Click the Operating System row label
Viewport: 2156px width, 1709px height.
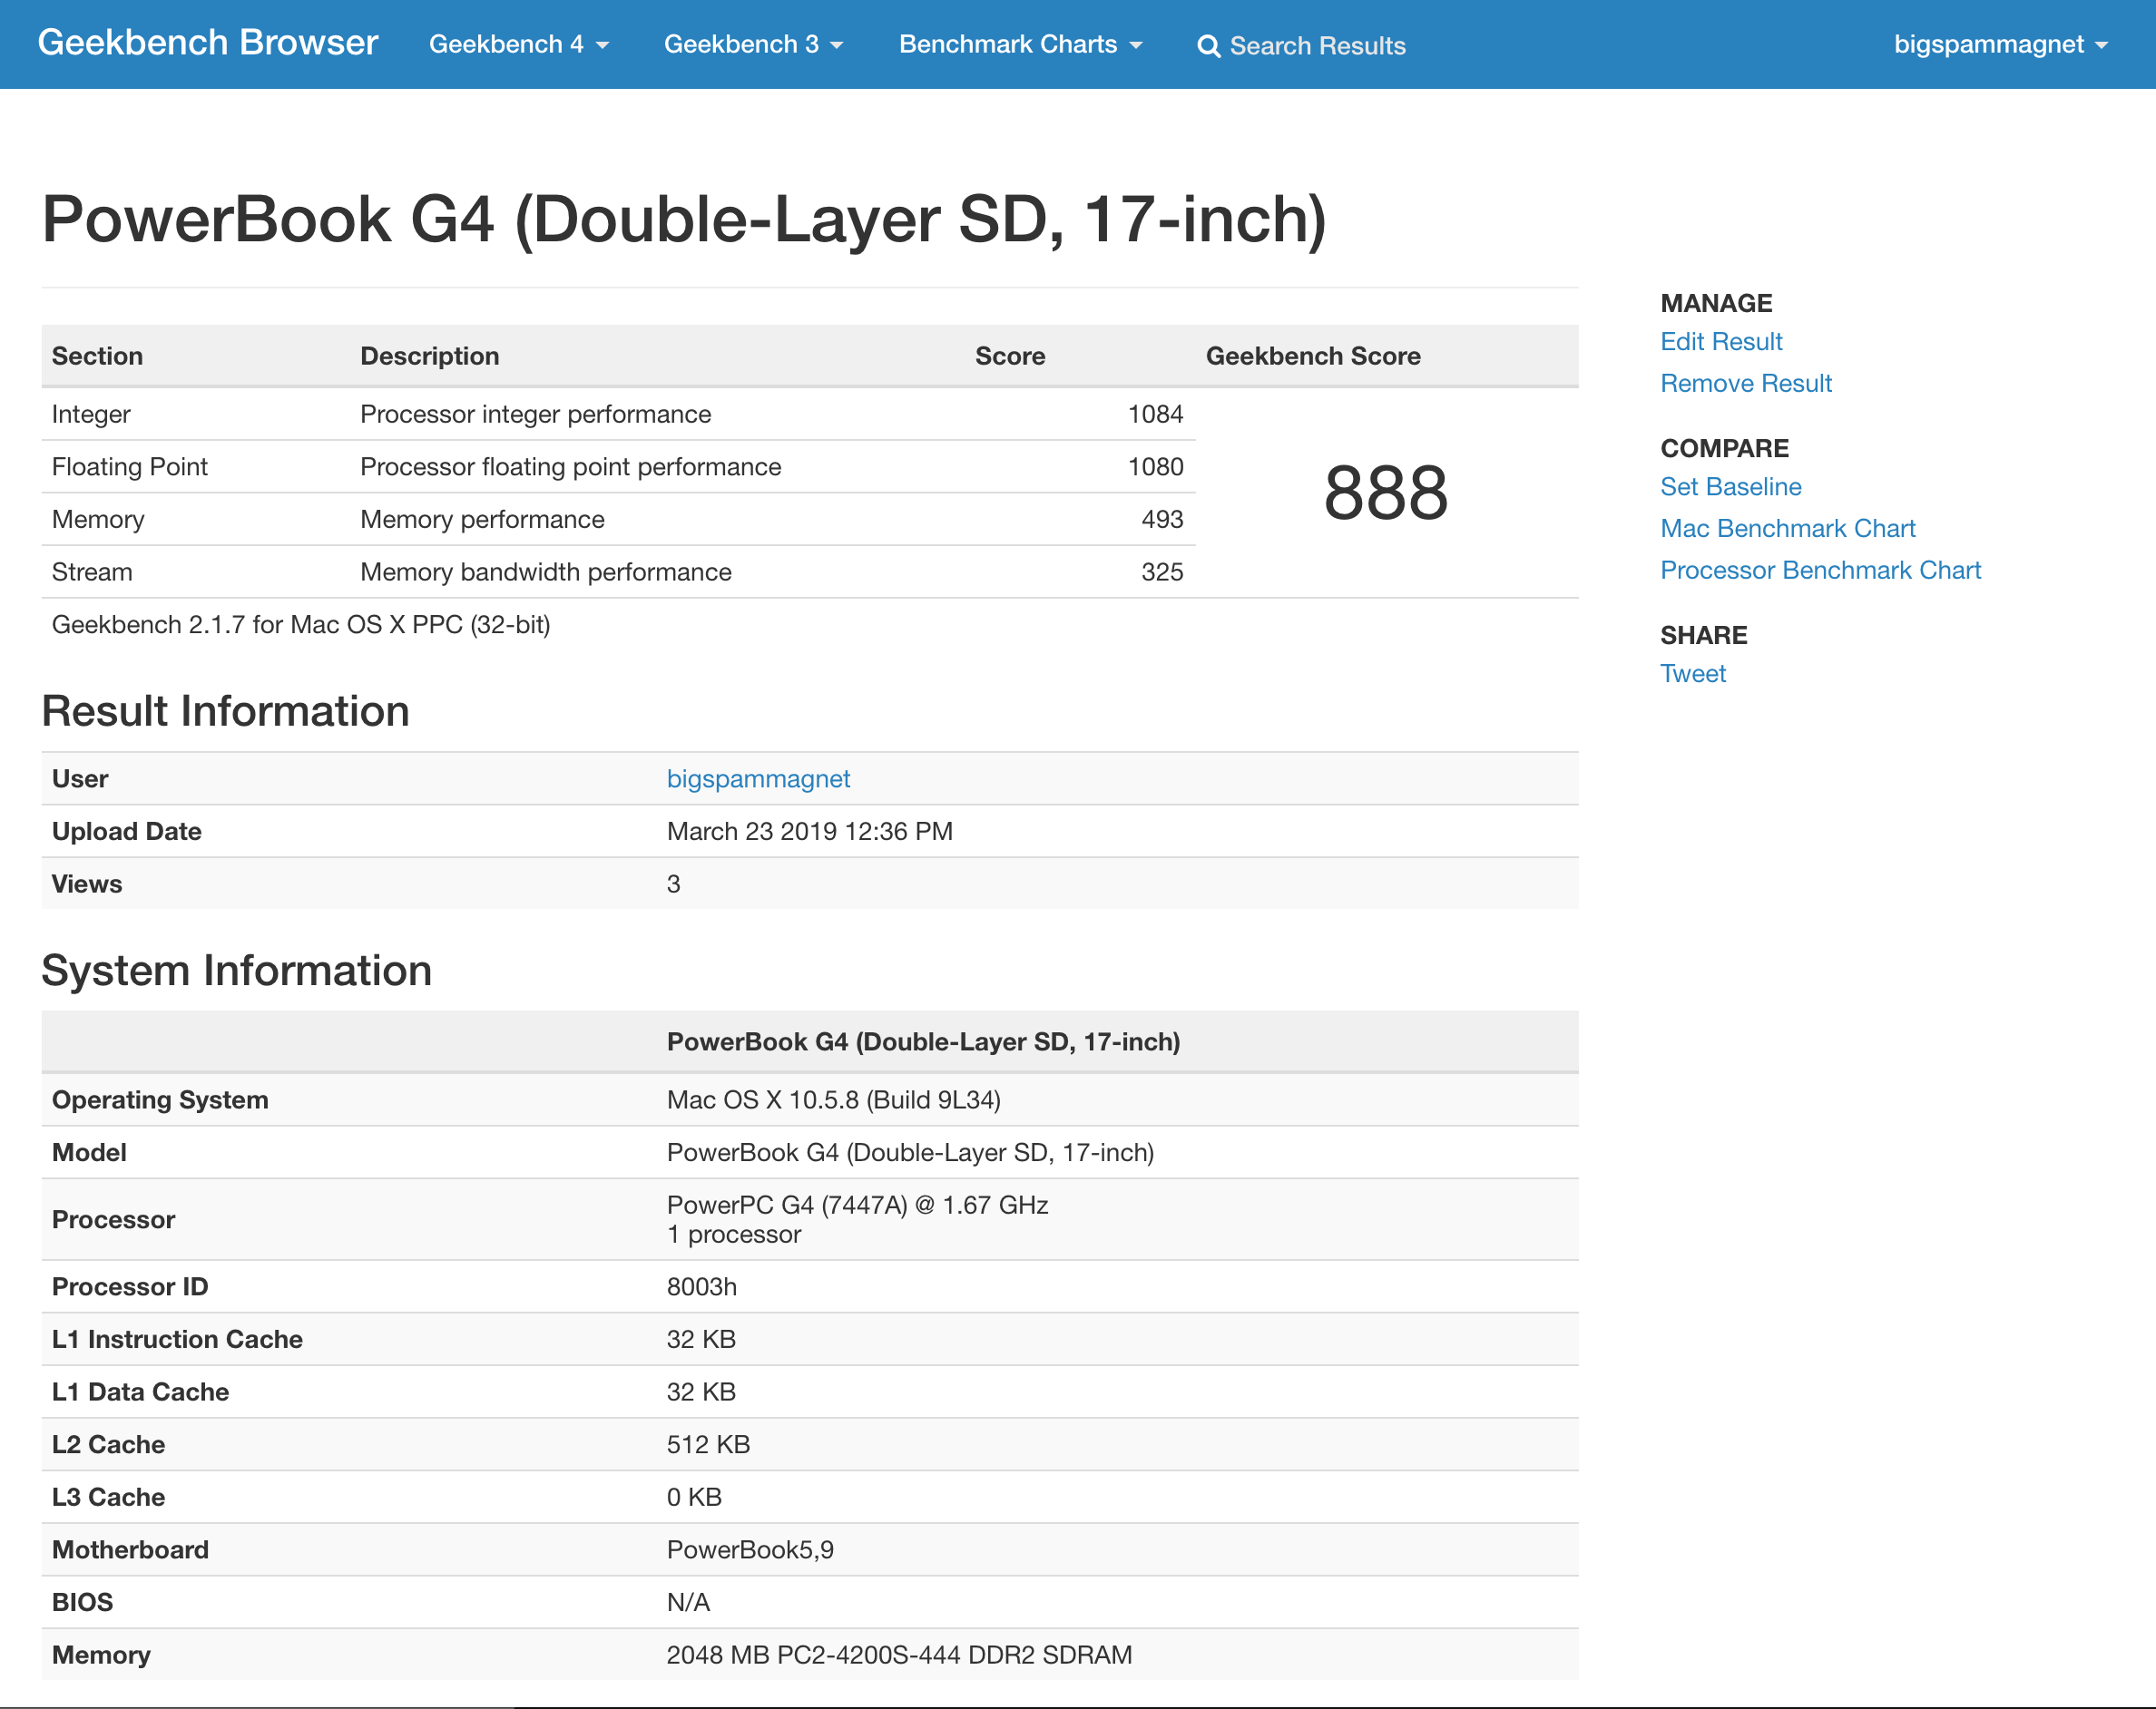point(160,1100)
